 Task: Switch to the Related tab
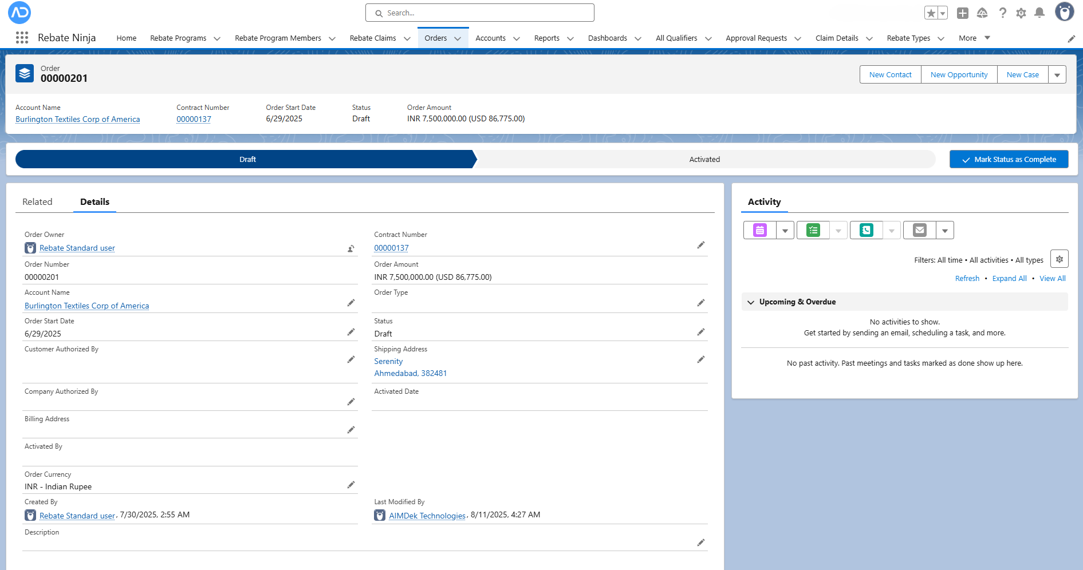click(37, 202)
